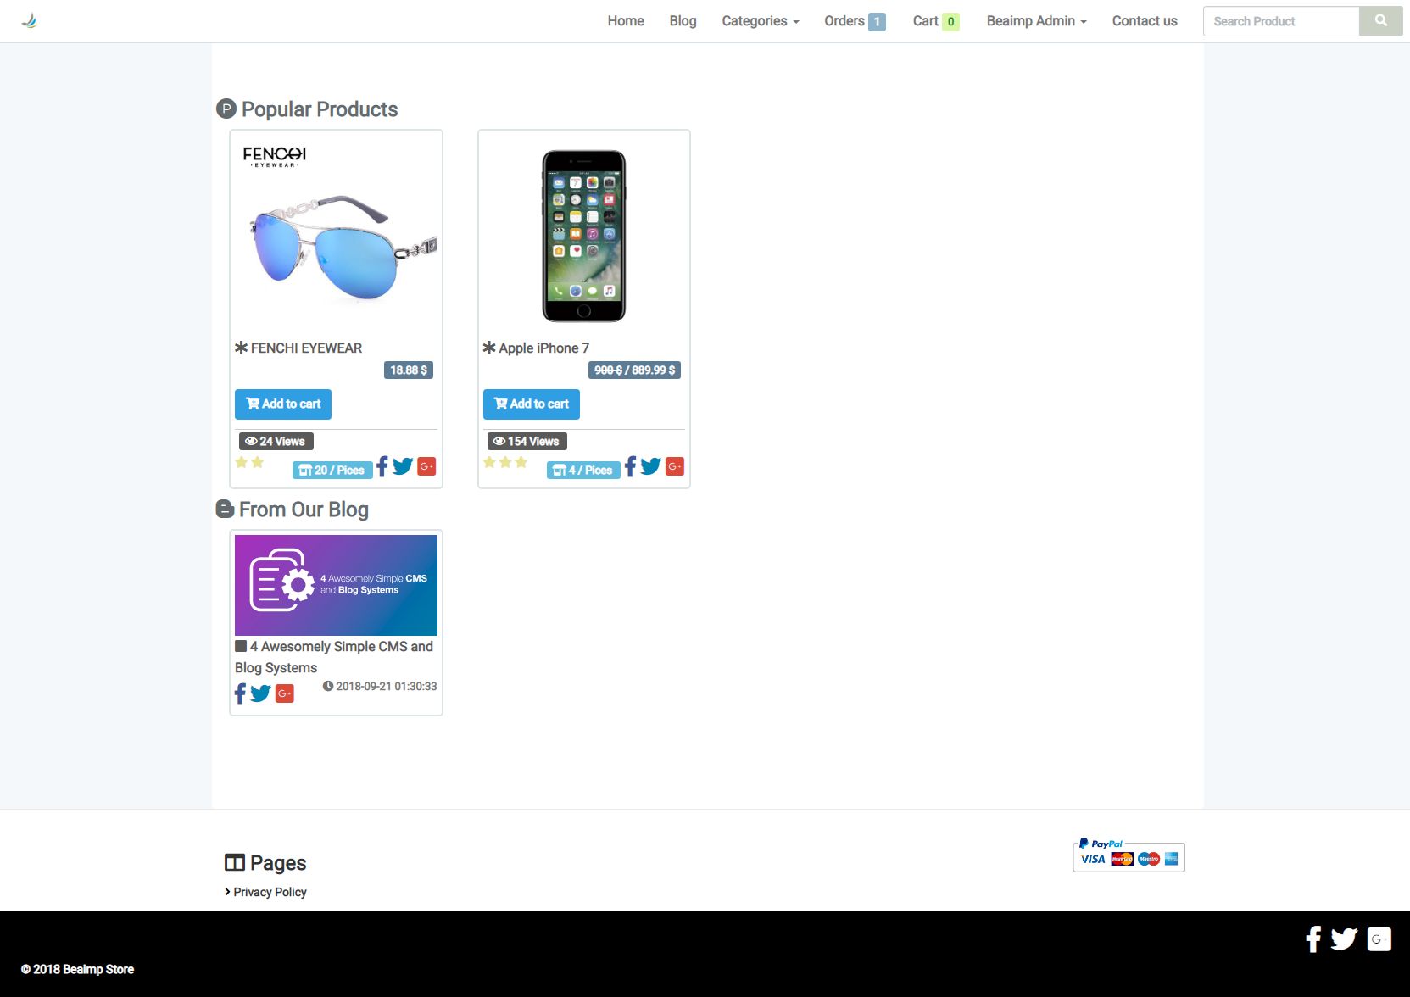This screenshot has height=997, width=1410.
Task: Open the Orders page
Action: click(855, 21)
